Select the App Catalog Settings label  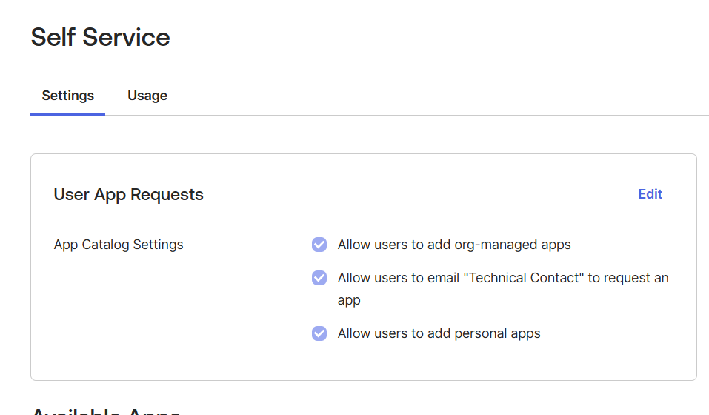coord(119,245)
